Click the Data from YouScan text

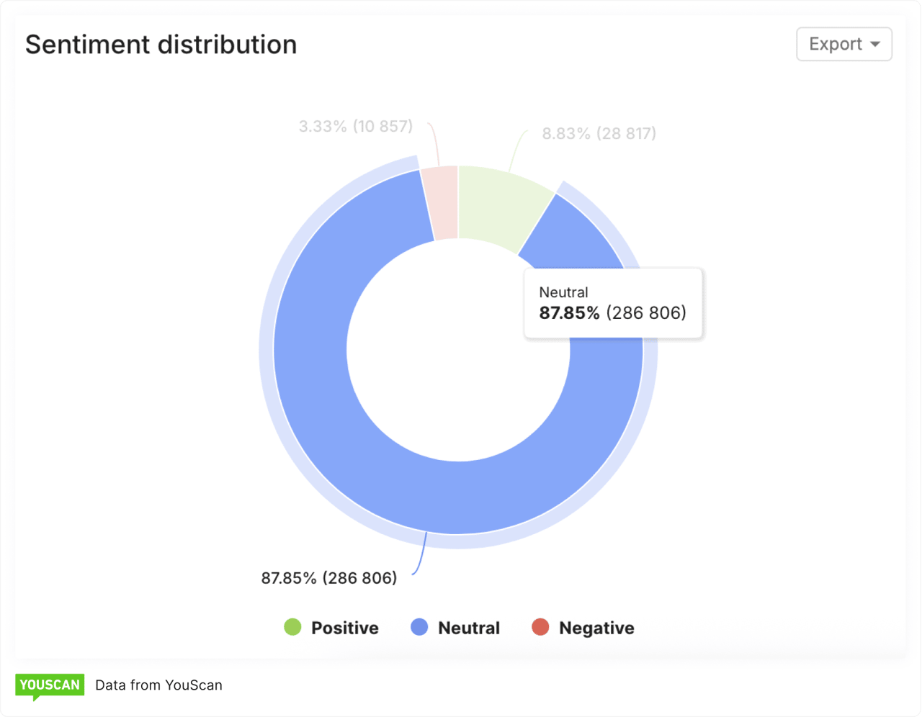(x=158, y=685)
